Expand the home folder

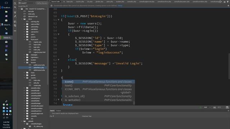click(x=24, y=73)
